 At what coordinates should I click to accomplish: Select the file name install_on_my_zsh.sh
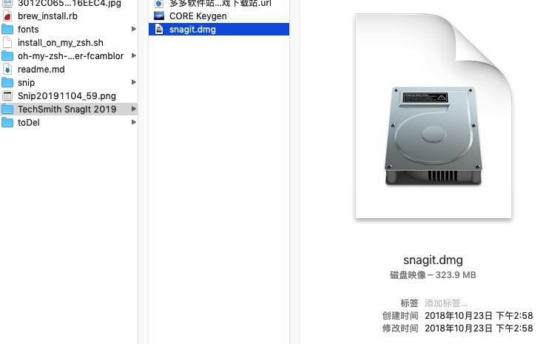[x=61, y=42]
